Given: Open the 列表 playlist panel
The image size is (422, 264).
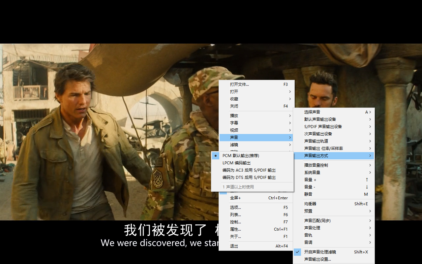Looking at the screenshot, I should pos(235,214).
